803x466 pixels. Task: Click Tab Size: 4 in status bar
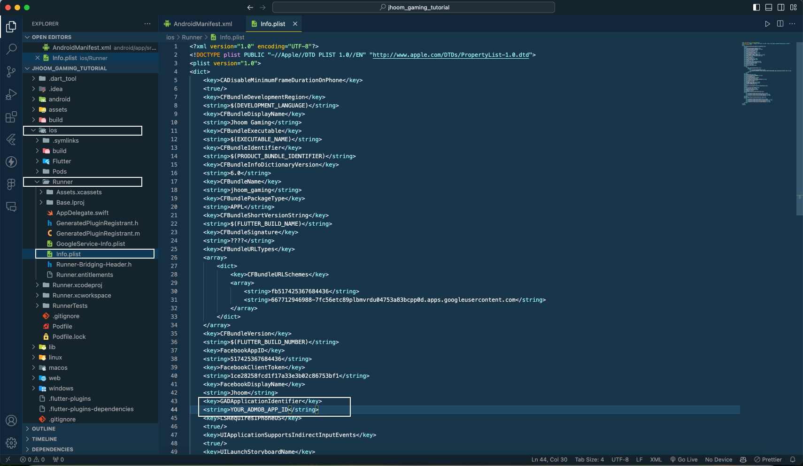[589, 460]
